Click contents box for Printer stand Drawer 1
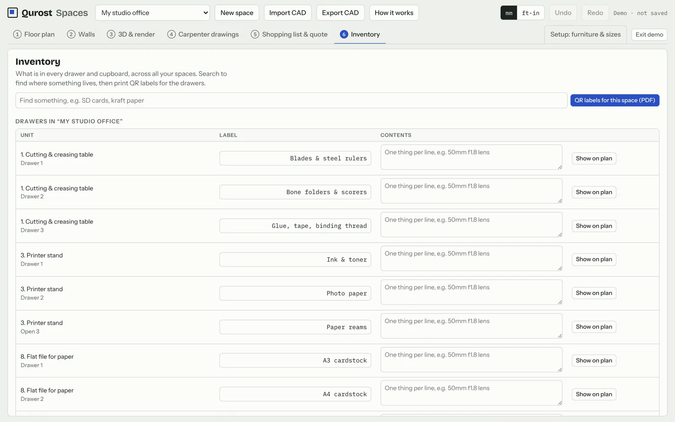This screenshot has width=675, height=422. [471, 258]
